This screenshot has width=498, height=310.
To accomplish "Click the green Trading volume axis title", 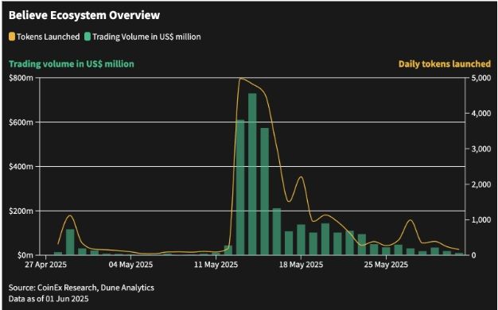I will 72,64.
